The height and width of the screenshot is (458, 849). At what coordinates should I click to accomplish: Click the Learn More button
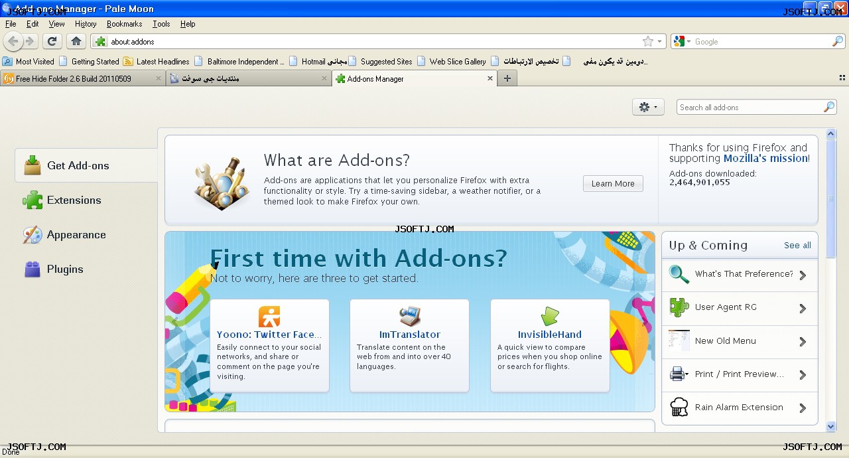coord(613,183)
